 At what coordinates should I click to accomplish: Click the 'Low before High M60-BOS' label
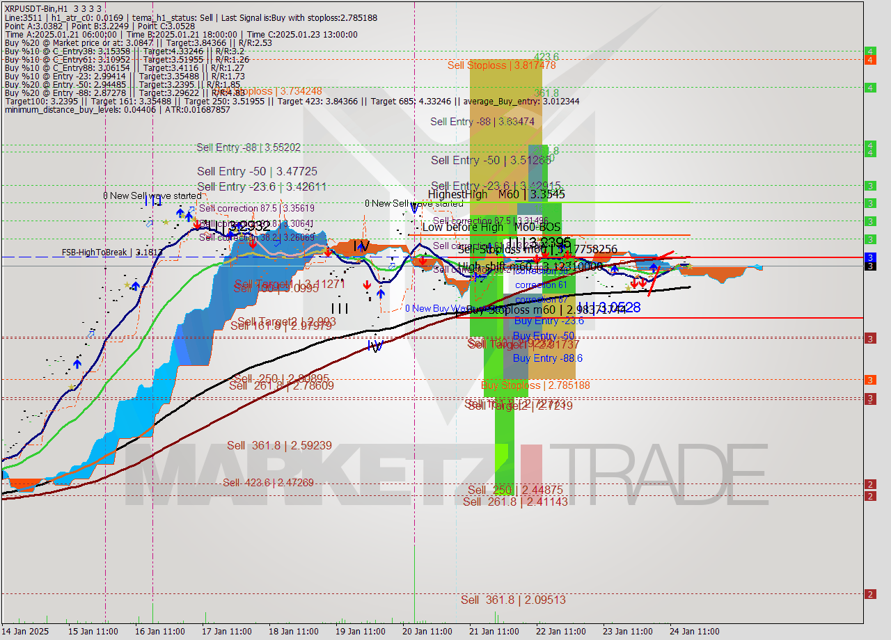coord(491,227)
